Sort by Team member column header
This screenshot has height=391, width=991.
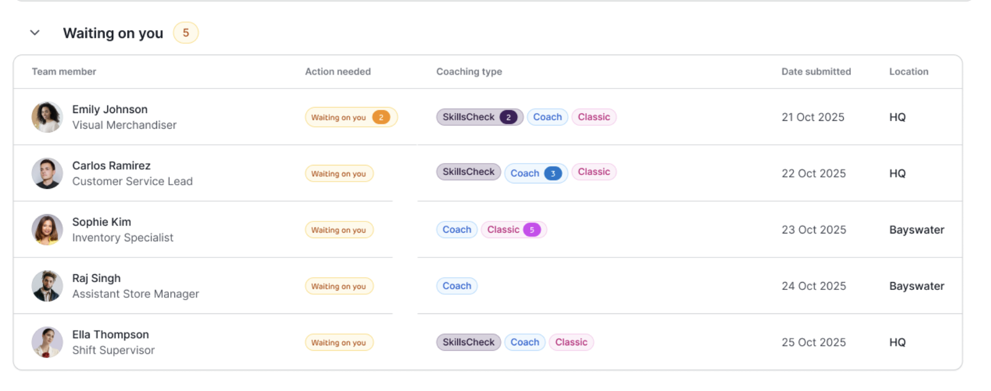point(64,72)
